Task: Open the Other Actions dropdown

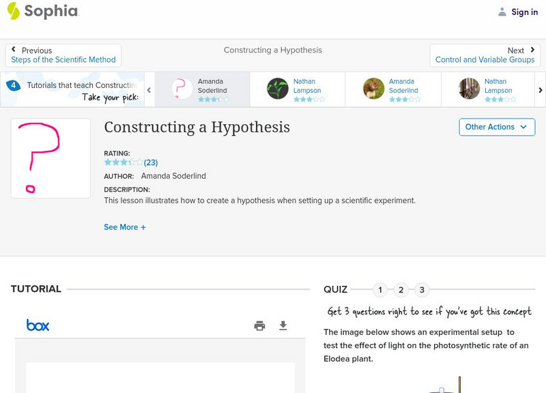Action: (496, 127)
